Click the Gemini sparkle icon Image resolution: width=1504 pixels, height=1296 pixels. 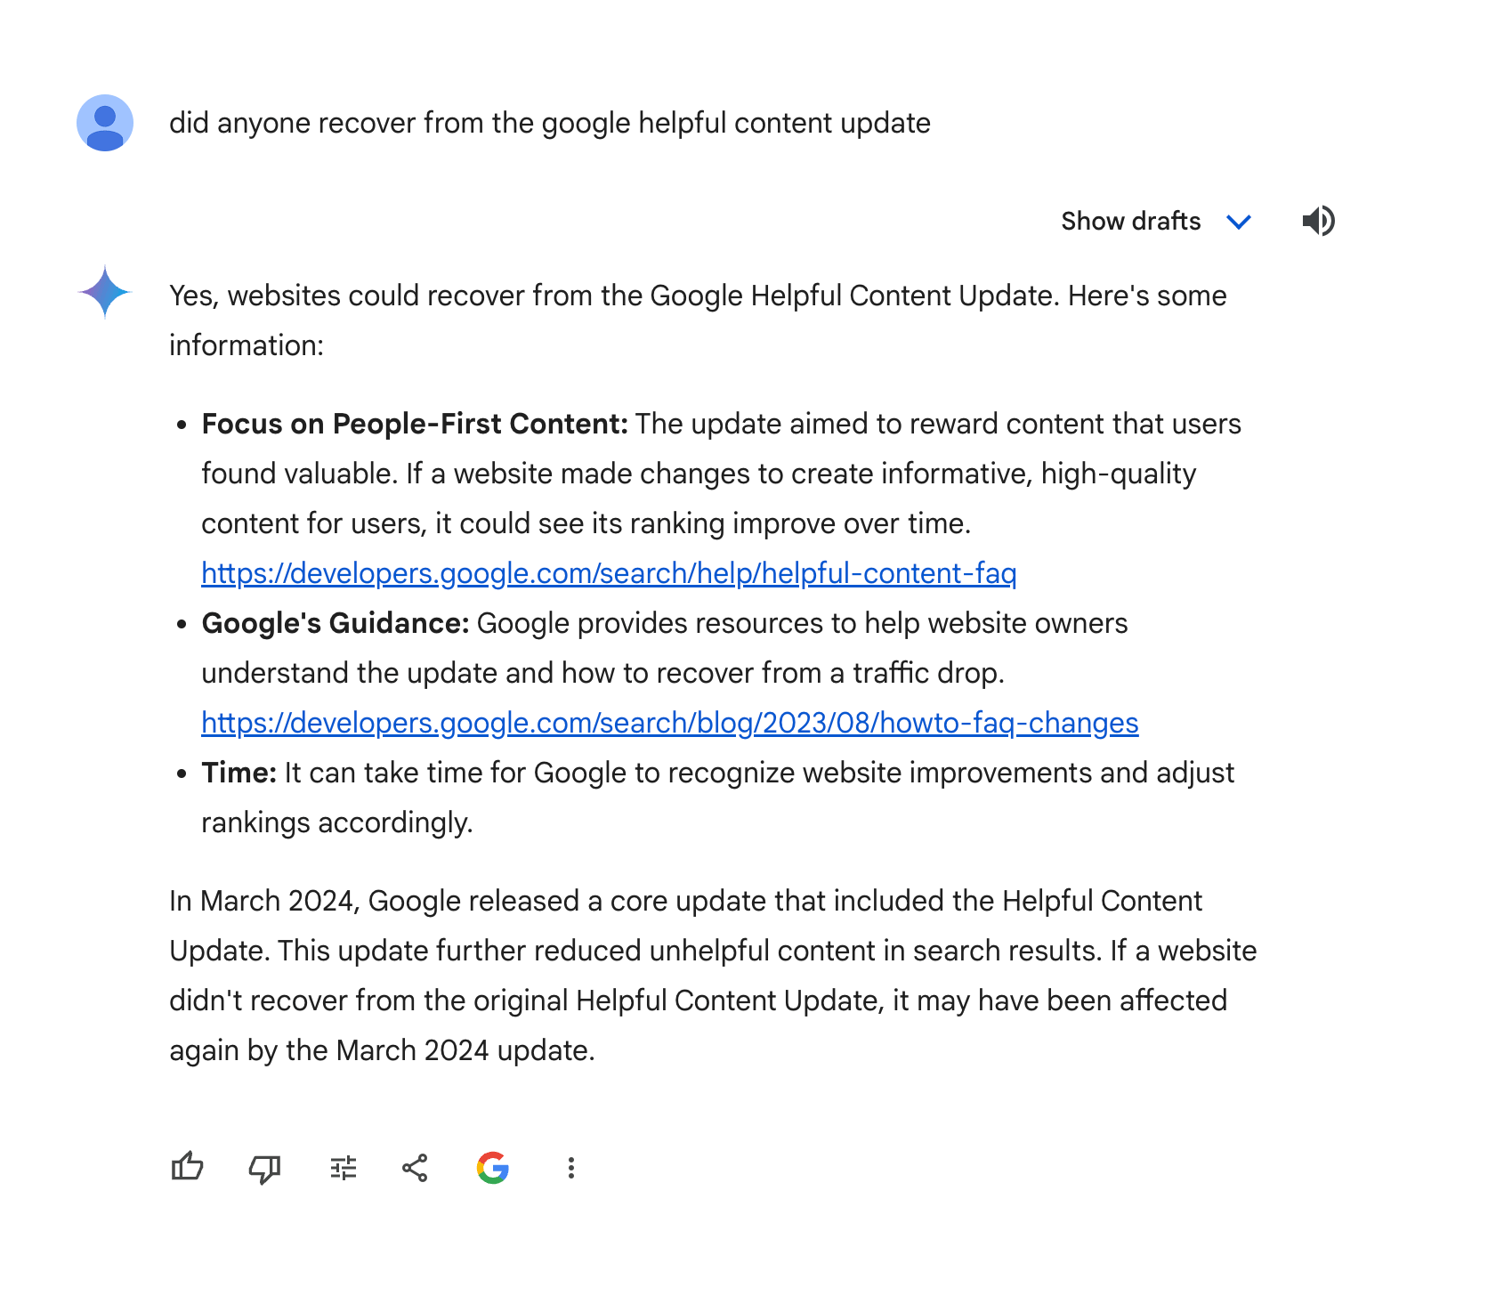[x=105, y=292]
